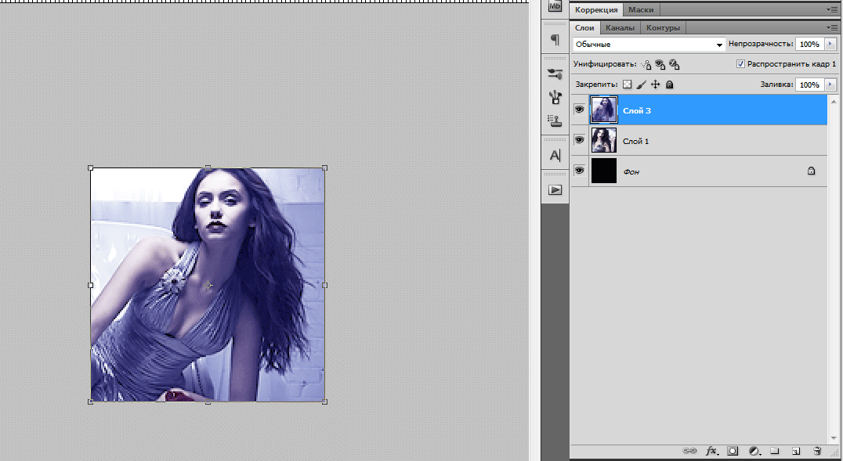This screenshot has height=461, width=843.
Task: Add a layer mask
Action: point(733,452)
